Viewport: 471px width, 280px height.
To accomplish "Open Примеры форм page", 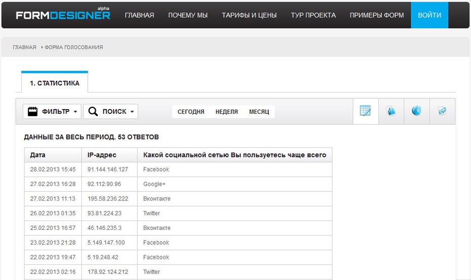I will click(377, 15).
